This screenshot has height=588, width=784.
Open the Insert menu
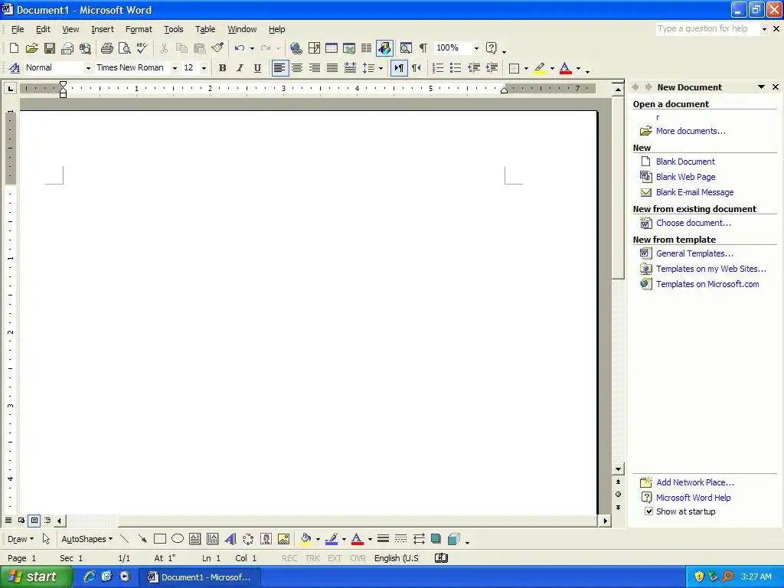click(x=103, y=29)
